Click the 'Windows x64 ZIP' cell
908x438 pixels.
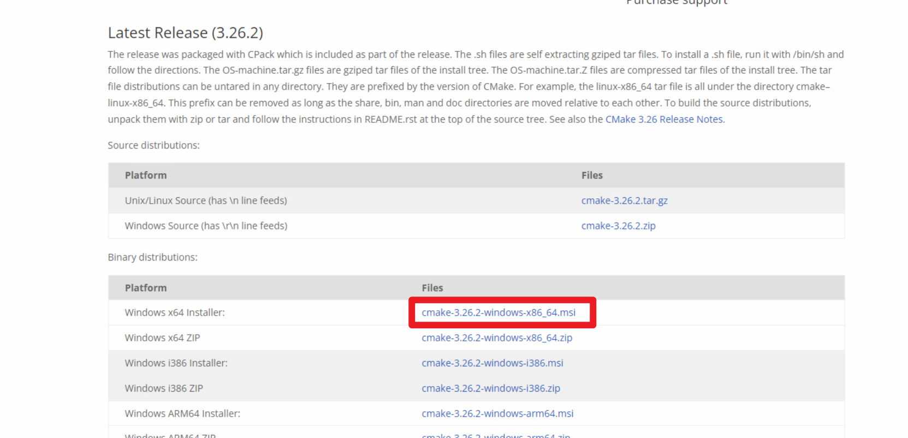162,338
